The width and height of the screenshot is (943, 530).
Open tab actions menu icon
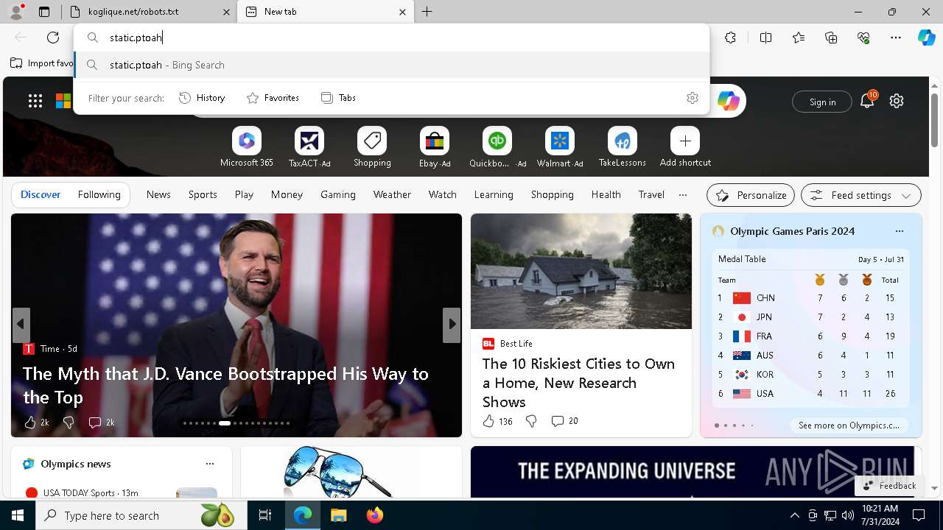44,12
